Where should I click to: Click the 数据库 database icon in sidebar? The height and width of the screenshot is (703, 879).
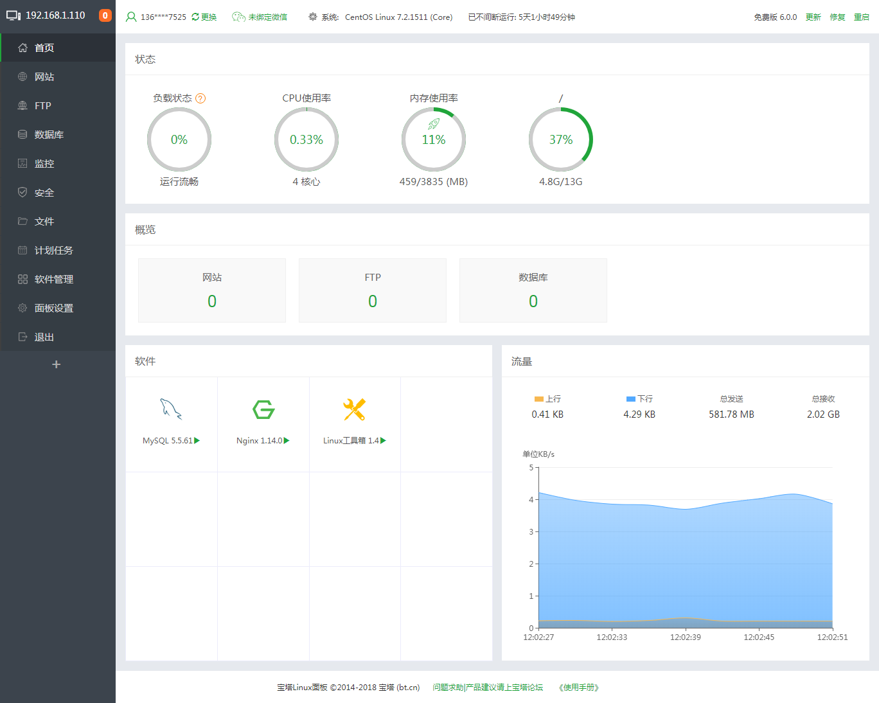pos(22,134)
